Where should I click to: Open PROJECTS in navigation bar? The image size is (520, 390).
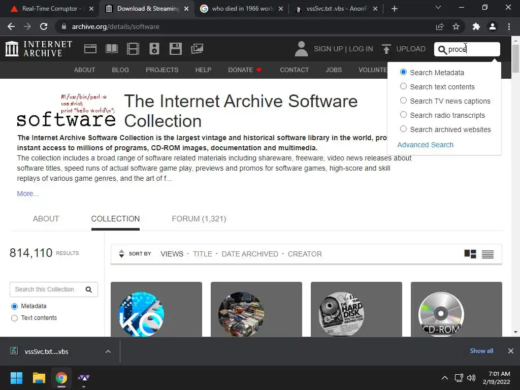tap(162, 70)
